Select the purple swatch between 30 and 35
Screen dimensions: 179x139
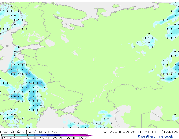click(64, 135)
